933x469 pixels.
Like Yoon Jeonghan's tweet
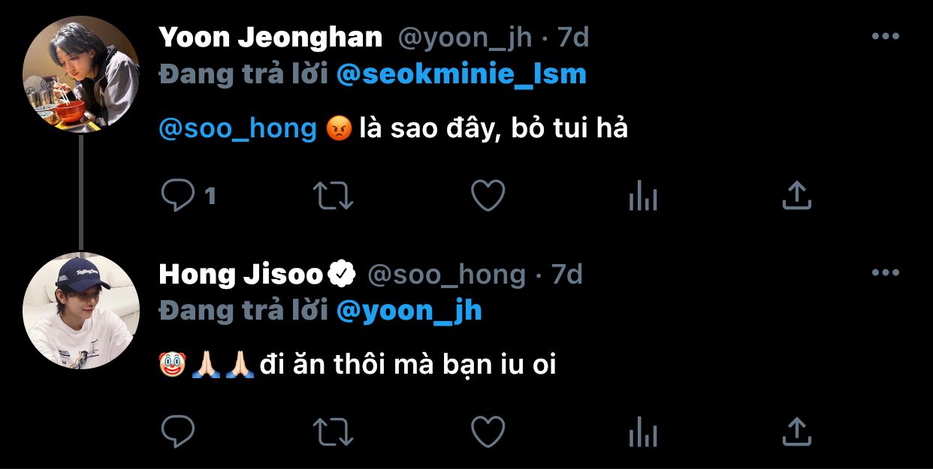tap(488, 196)
